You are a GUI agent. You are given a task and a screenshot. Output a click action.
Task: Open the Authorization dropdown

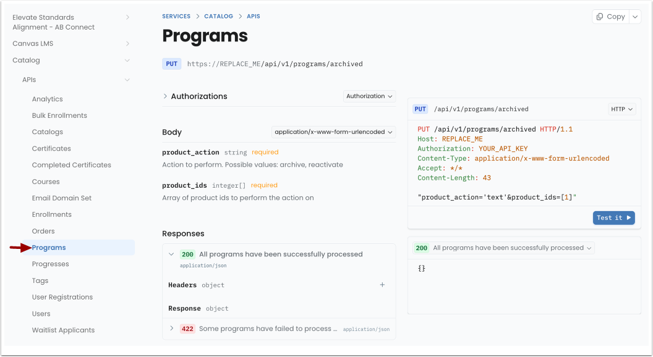click(369, 96)
